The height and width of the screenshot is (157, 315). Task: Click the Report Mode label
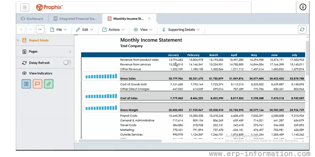coord(39,40)
